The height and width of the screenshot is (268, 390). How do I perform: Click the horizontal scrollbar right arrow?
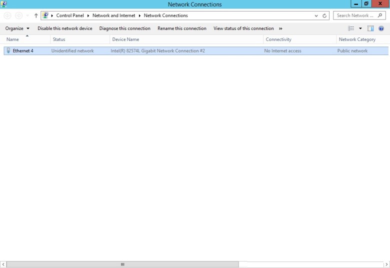386,265
